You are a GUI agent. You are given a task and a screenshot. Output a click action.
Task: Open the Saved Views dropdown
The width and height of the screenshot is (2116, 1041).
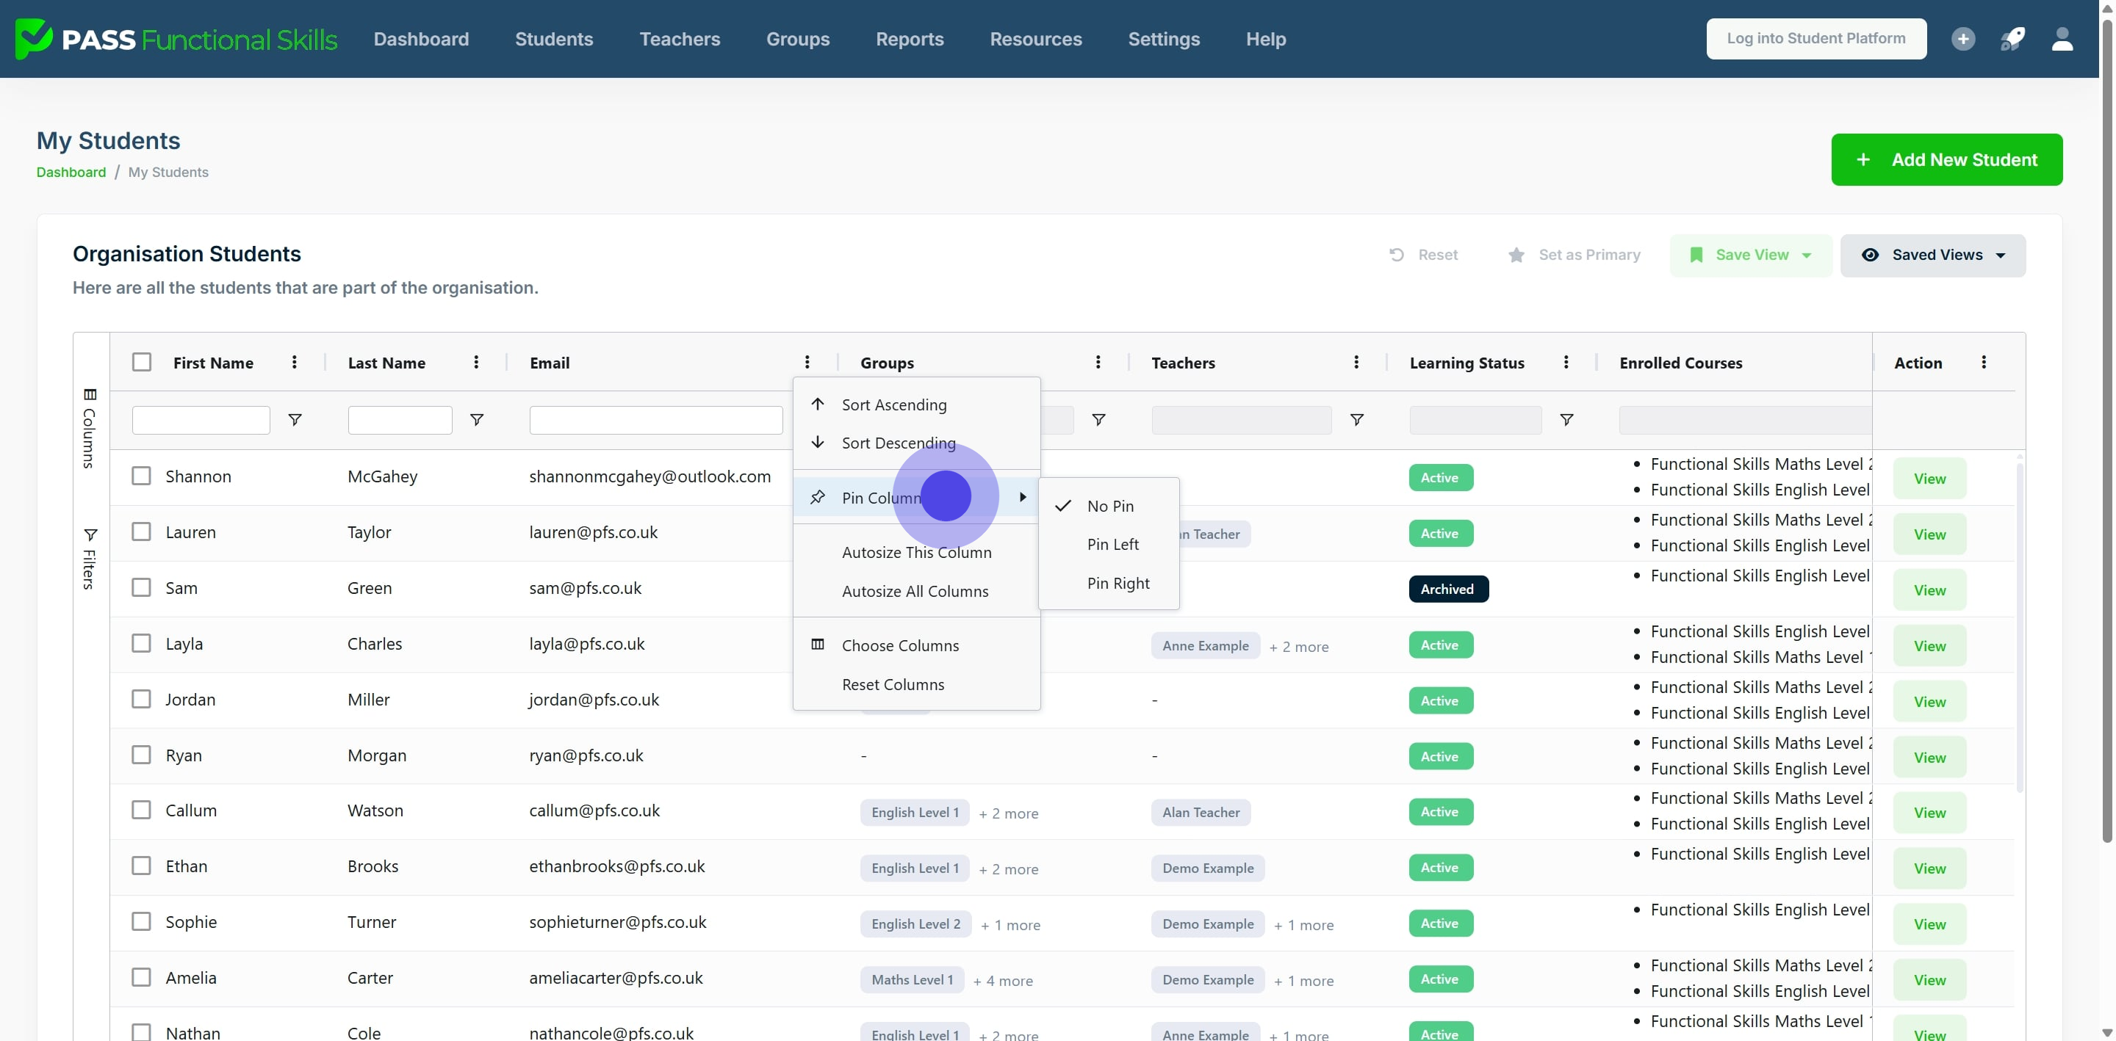(1933, 255)
